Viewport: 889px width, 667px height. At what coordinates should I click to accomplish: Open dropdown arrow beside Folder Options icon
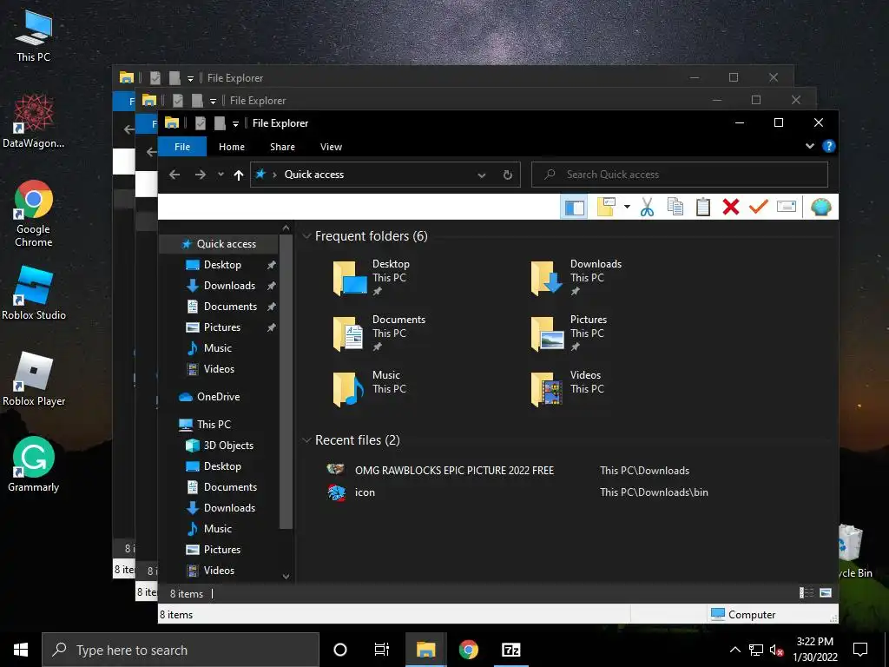(x=627, y=207)
